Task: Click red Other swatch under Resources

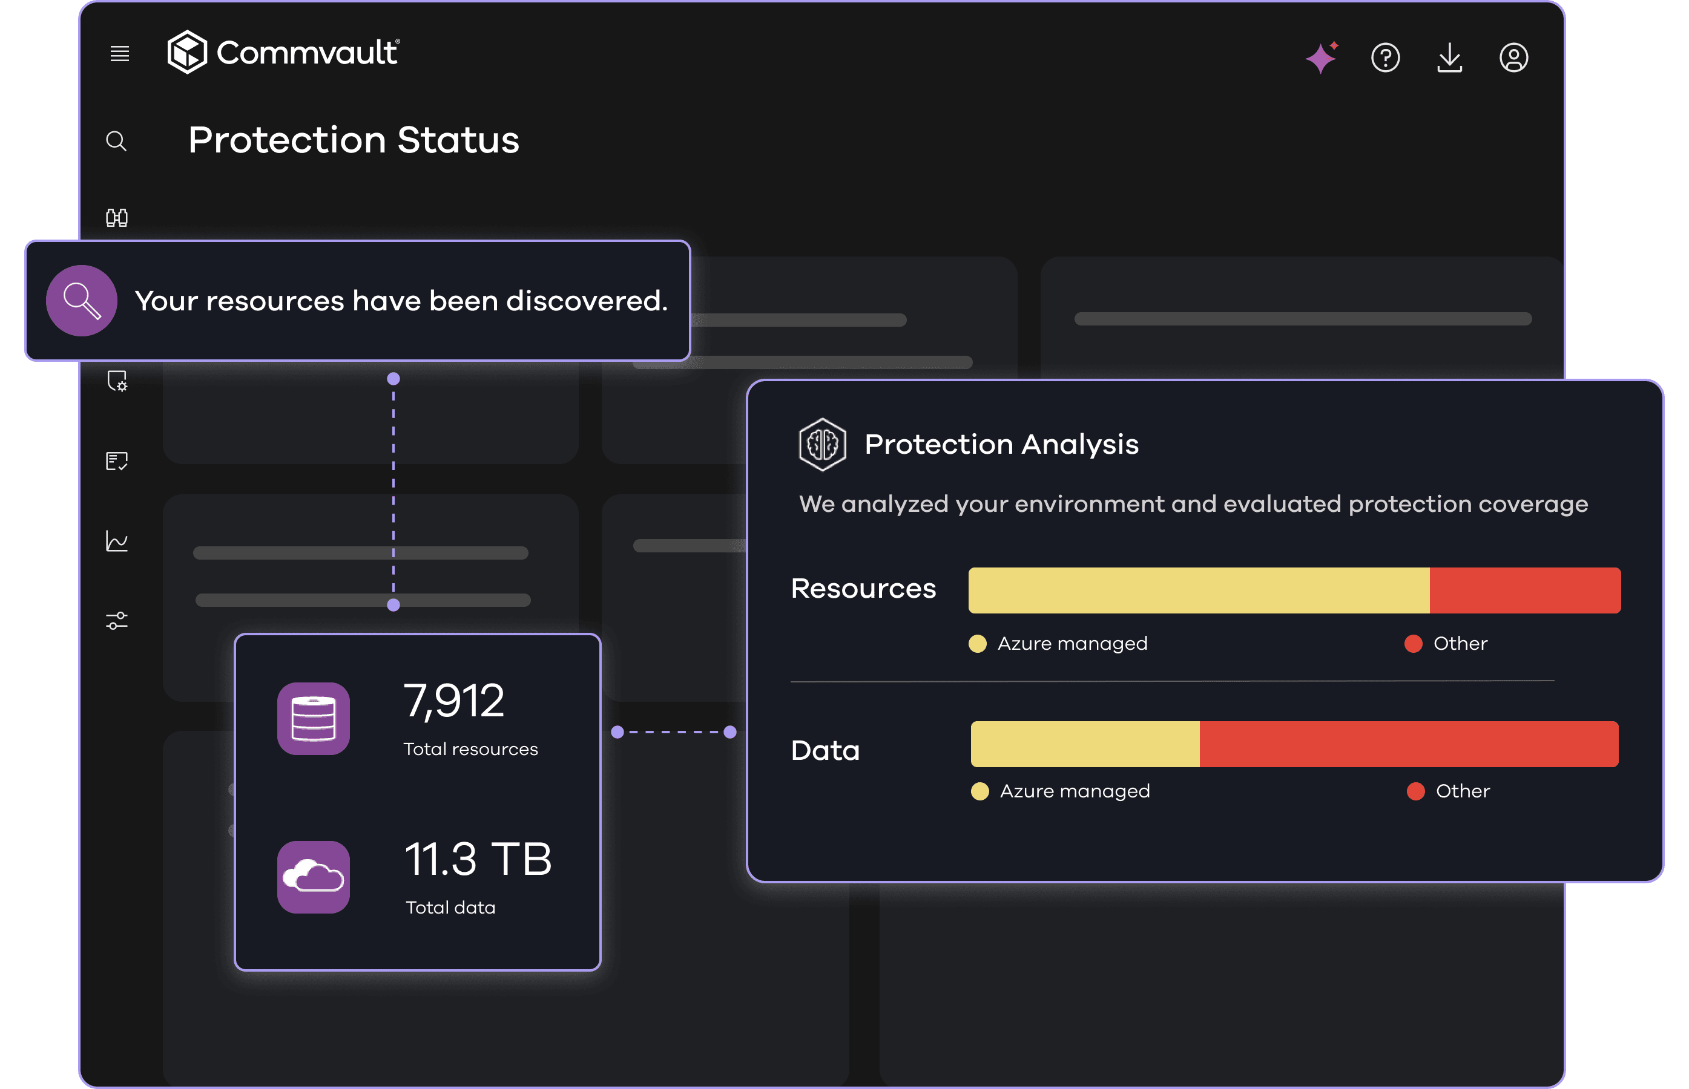Action: point(1413,644)
